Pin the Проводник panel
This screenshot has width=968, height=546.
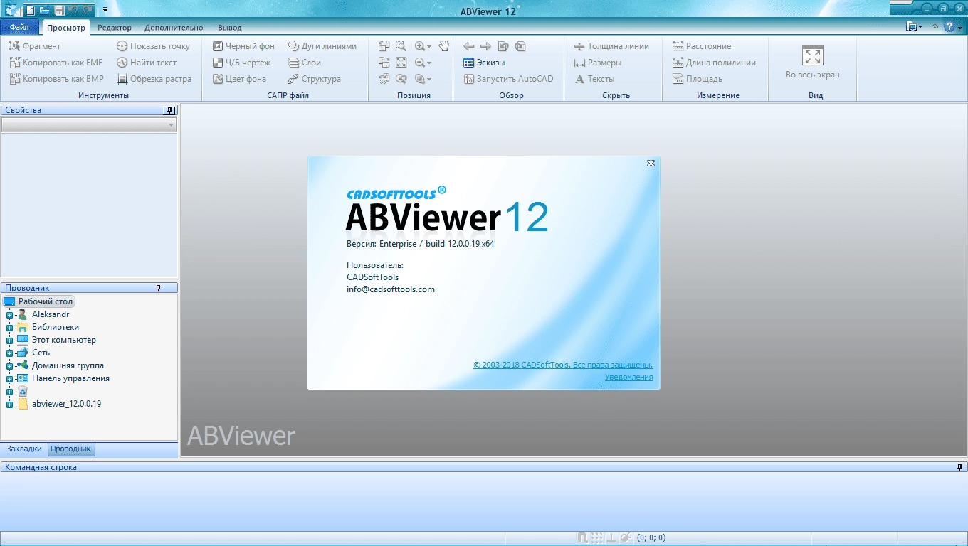pos(159,288)
